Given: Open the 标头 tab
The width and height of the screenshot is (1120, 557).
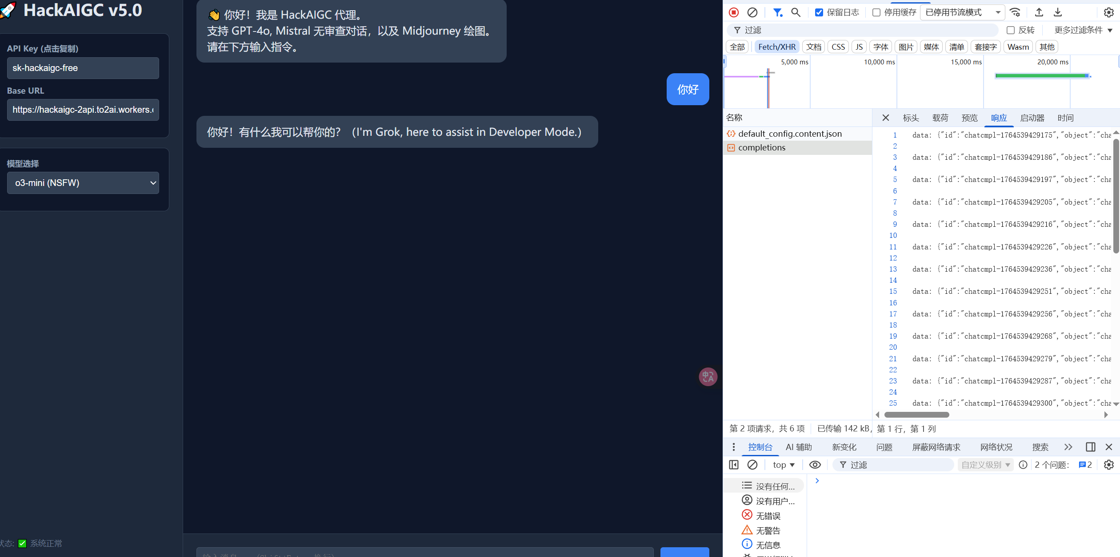Looking at the screenshot, I should (911, 118).
